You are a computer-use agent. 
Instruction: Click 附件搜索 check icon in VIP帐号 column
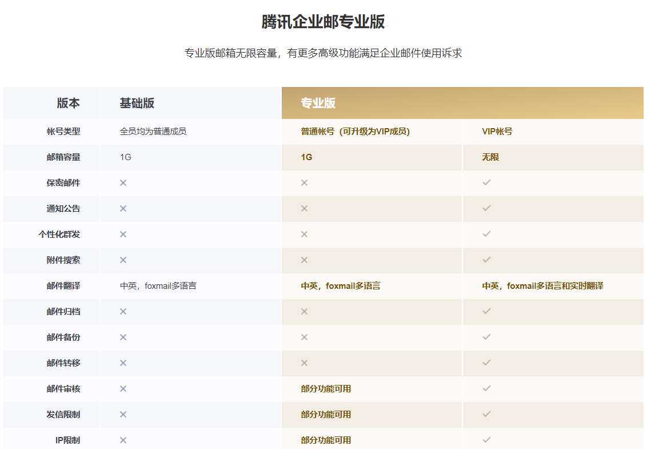point(487,260)
